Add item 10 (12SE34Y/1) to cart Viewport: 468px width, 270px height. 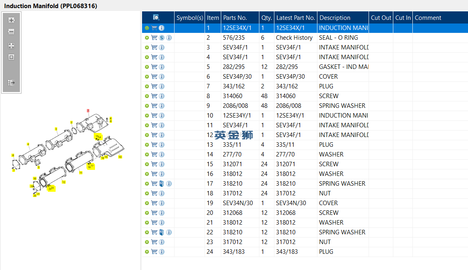(154, 116)
